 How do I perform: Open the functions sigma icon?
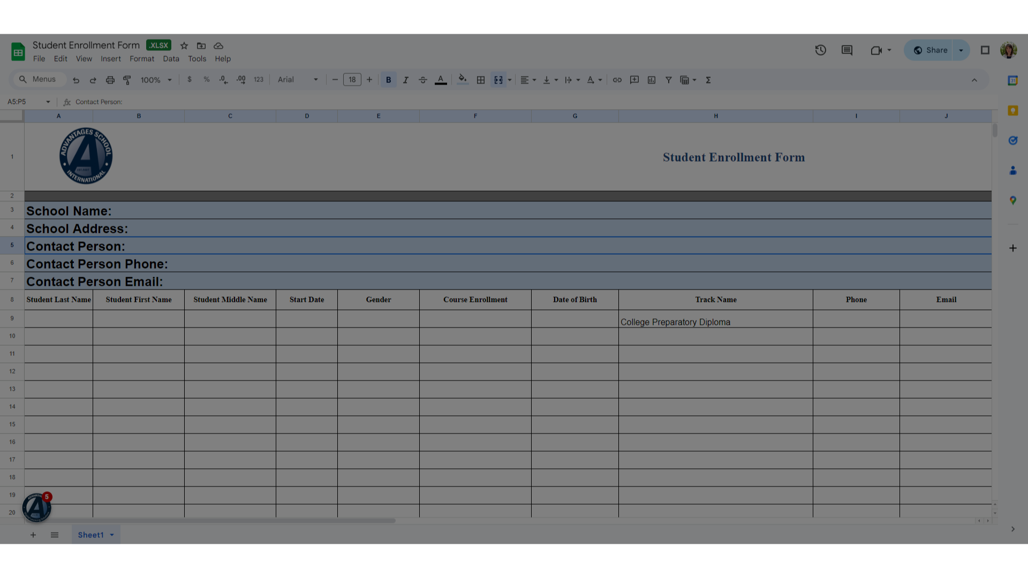[708, 80]
